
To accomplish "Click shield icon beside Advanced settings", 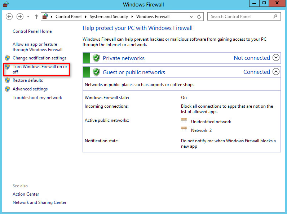I will [7, 89].
